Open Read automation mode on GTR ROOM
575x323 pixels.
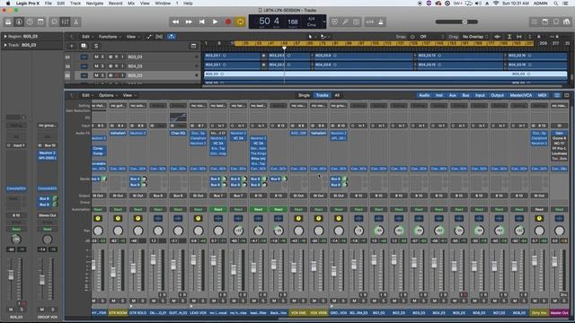point(118,209)
